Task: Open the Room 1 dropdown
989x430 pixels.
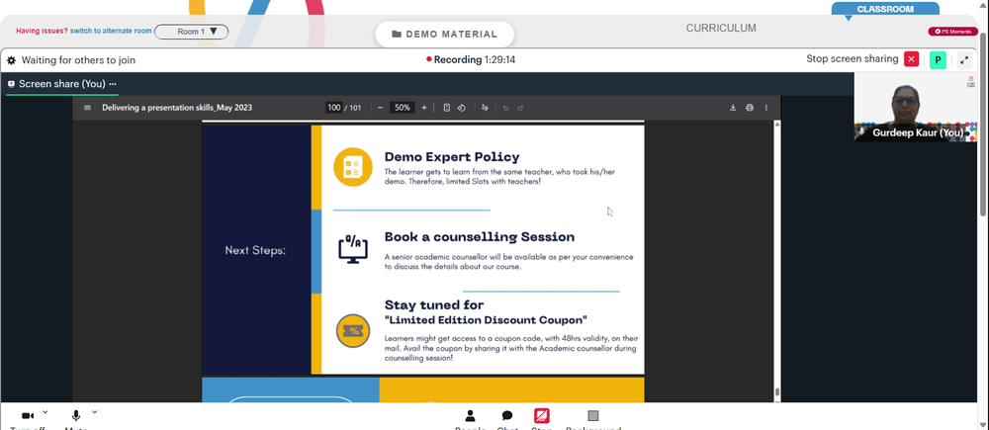Action: tap(191, 32)
